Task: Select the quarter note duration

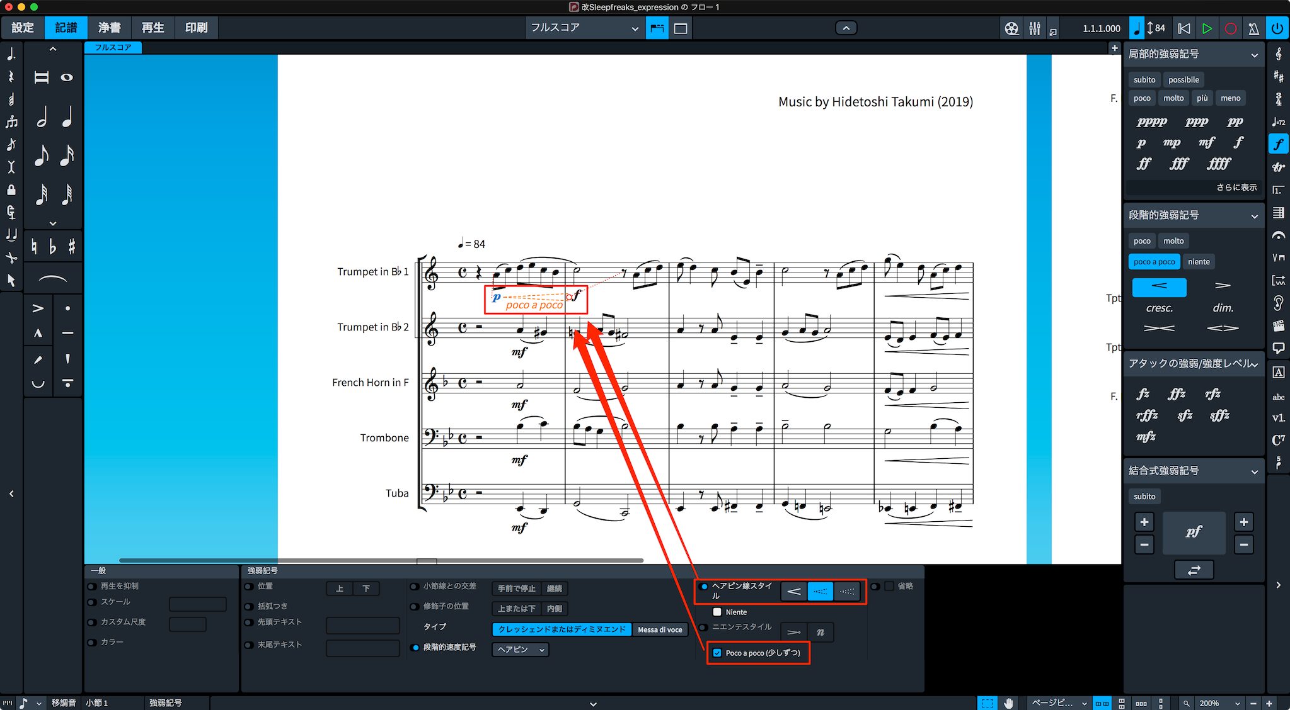Action: coord(67,117)
